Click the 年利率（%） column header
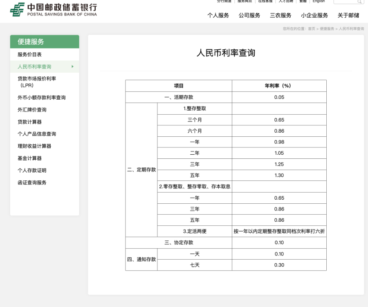 pyautogui.click(x=279, y=86)
